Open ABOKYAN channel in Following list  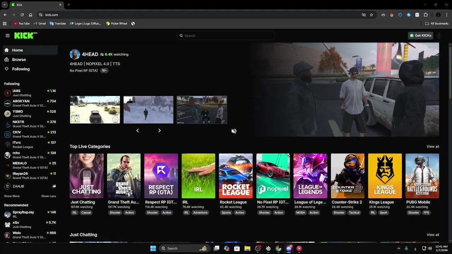pyautogui.click(x=30, y=103)
